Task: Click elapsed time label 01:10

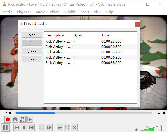Action: coord(7,113)
